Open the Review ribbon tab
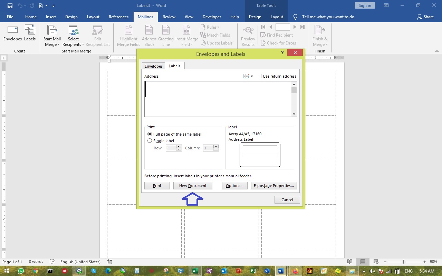The height and width of the screenshot is (276, 442). click(169, 17)
